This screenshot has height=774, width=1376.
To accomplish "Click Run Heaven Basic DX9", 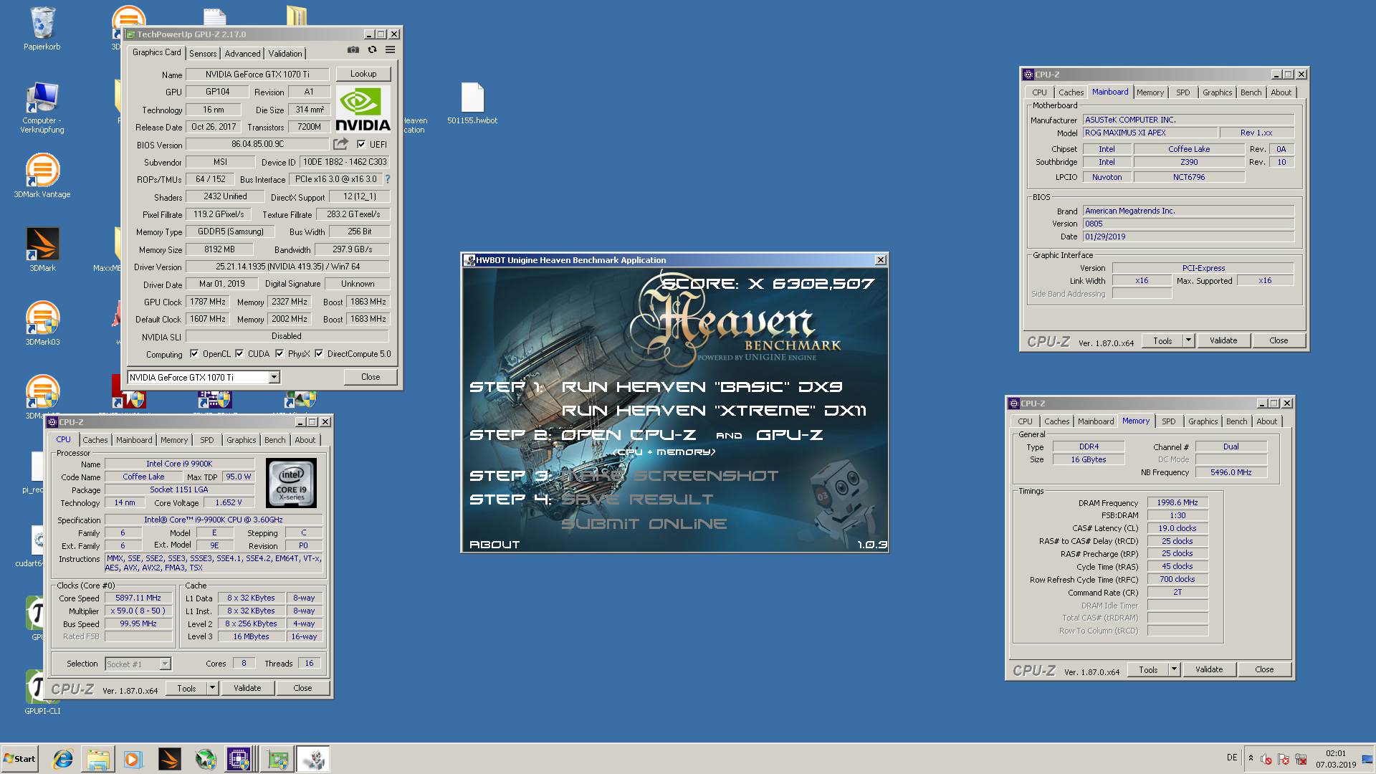I will tap(702, 387).
